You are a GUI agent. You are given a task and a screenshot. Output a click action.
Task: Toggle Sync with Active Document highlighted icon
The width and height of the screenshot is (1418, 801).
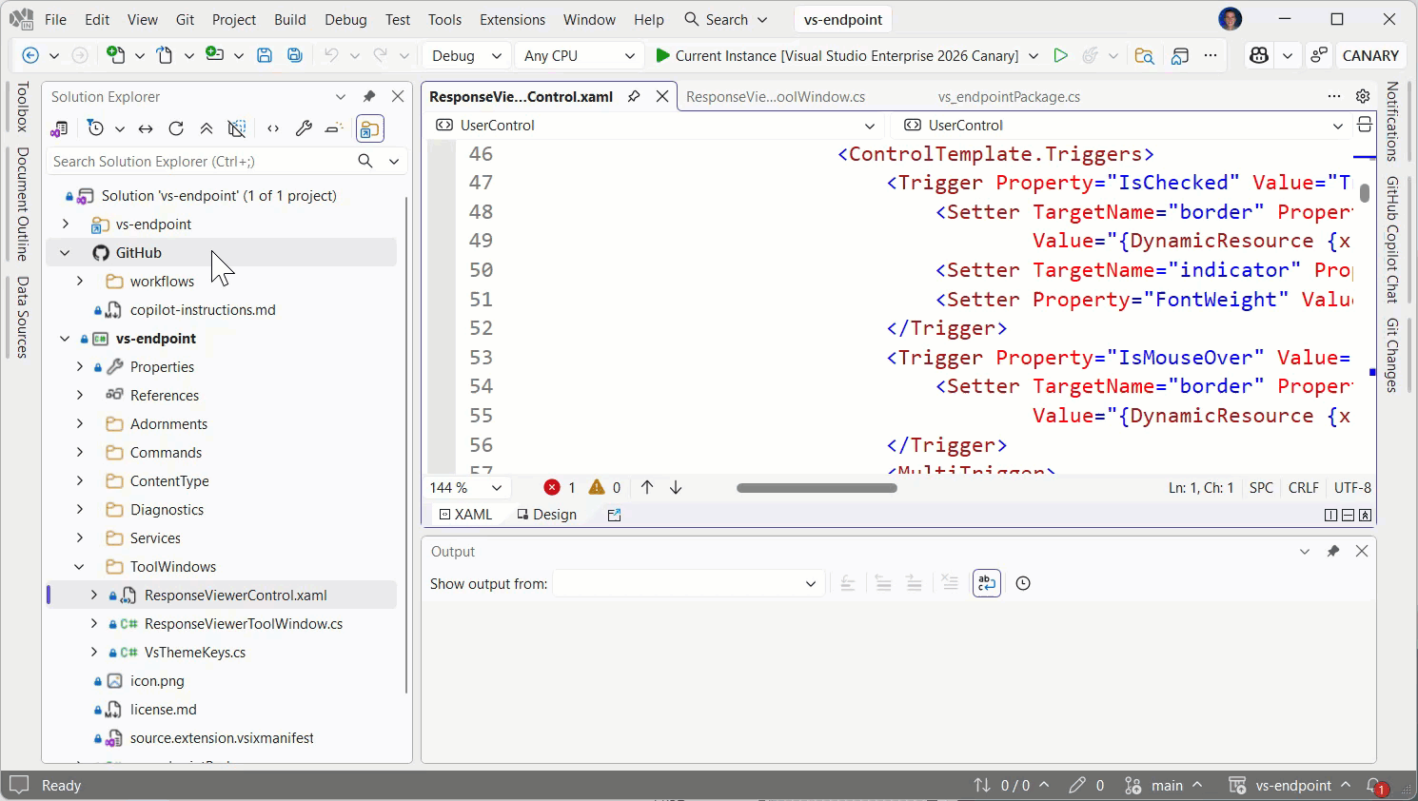[x=369, y=128]
